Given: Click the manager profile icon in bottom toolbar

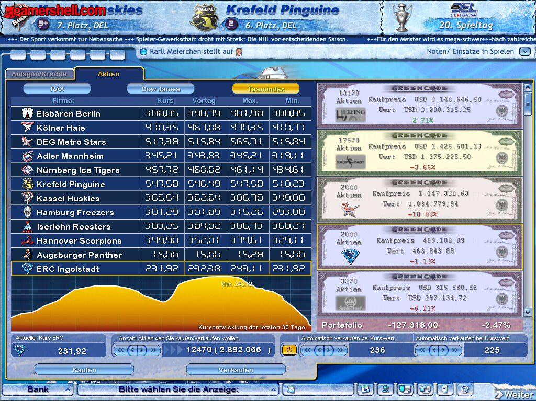Looking at the screenshot, I should [385, 389].
